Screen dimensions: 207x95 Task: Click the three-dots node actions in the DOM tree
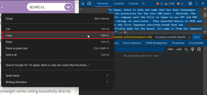click(80, 10)
